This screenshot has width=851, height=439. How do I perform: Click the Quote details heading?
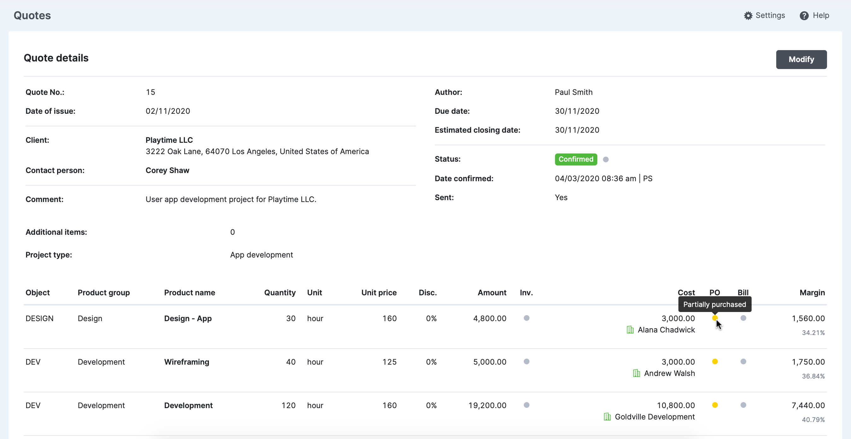coord(56,58)
